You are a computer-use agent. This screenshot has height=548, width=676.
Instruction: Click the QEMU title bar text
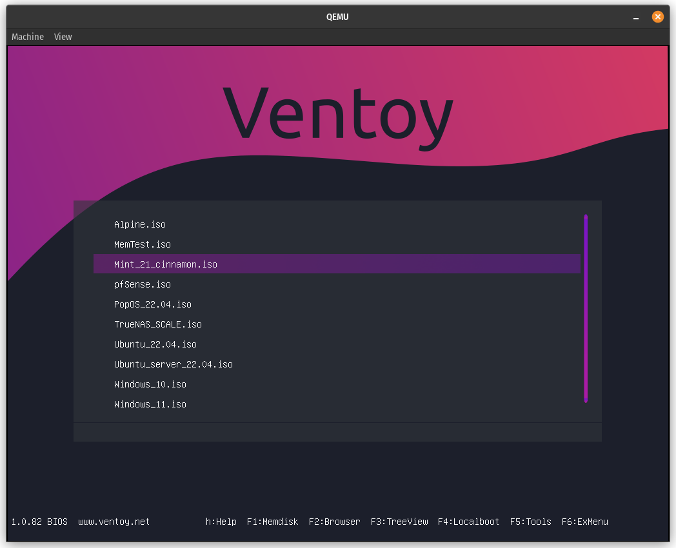(x=337, y=17)
